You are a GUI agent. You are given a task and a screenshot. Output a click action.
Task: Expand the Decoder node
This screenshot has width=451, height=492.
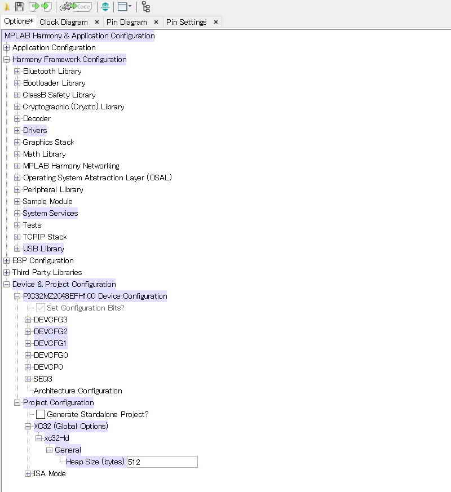click(17, 118)
